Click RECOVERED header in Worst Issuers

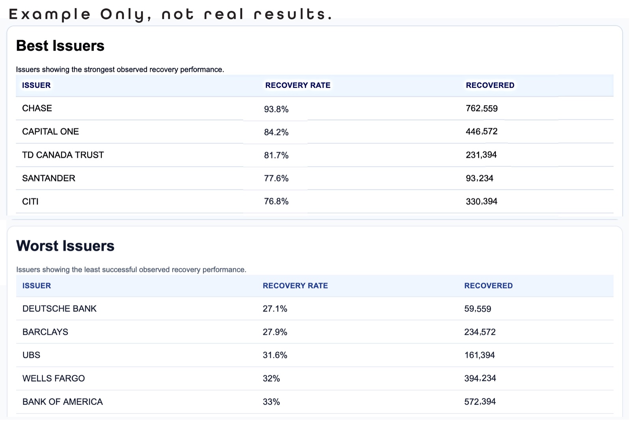click(x=489, y=285)
